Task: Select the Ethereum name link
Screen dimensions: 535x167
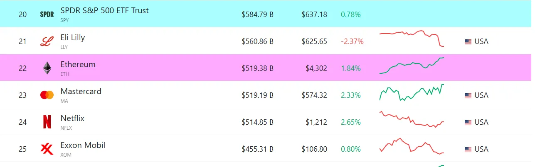Action: coord(78,65)
